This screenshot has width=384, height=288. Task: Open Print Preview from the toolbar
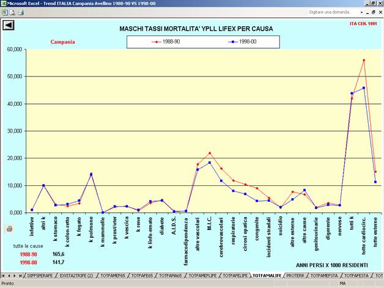[12, 12]
